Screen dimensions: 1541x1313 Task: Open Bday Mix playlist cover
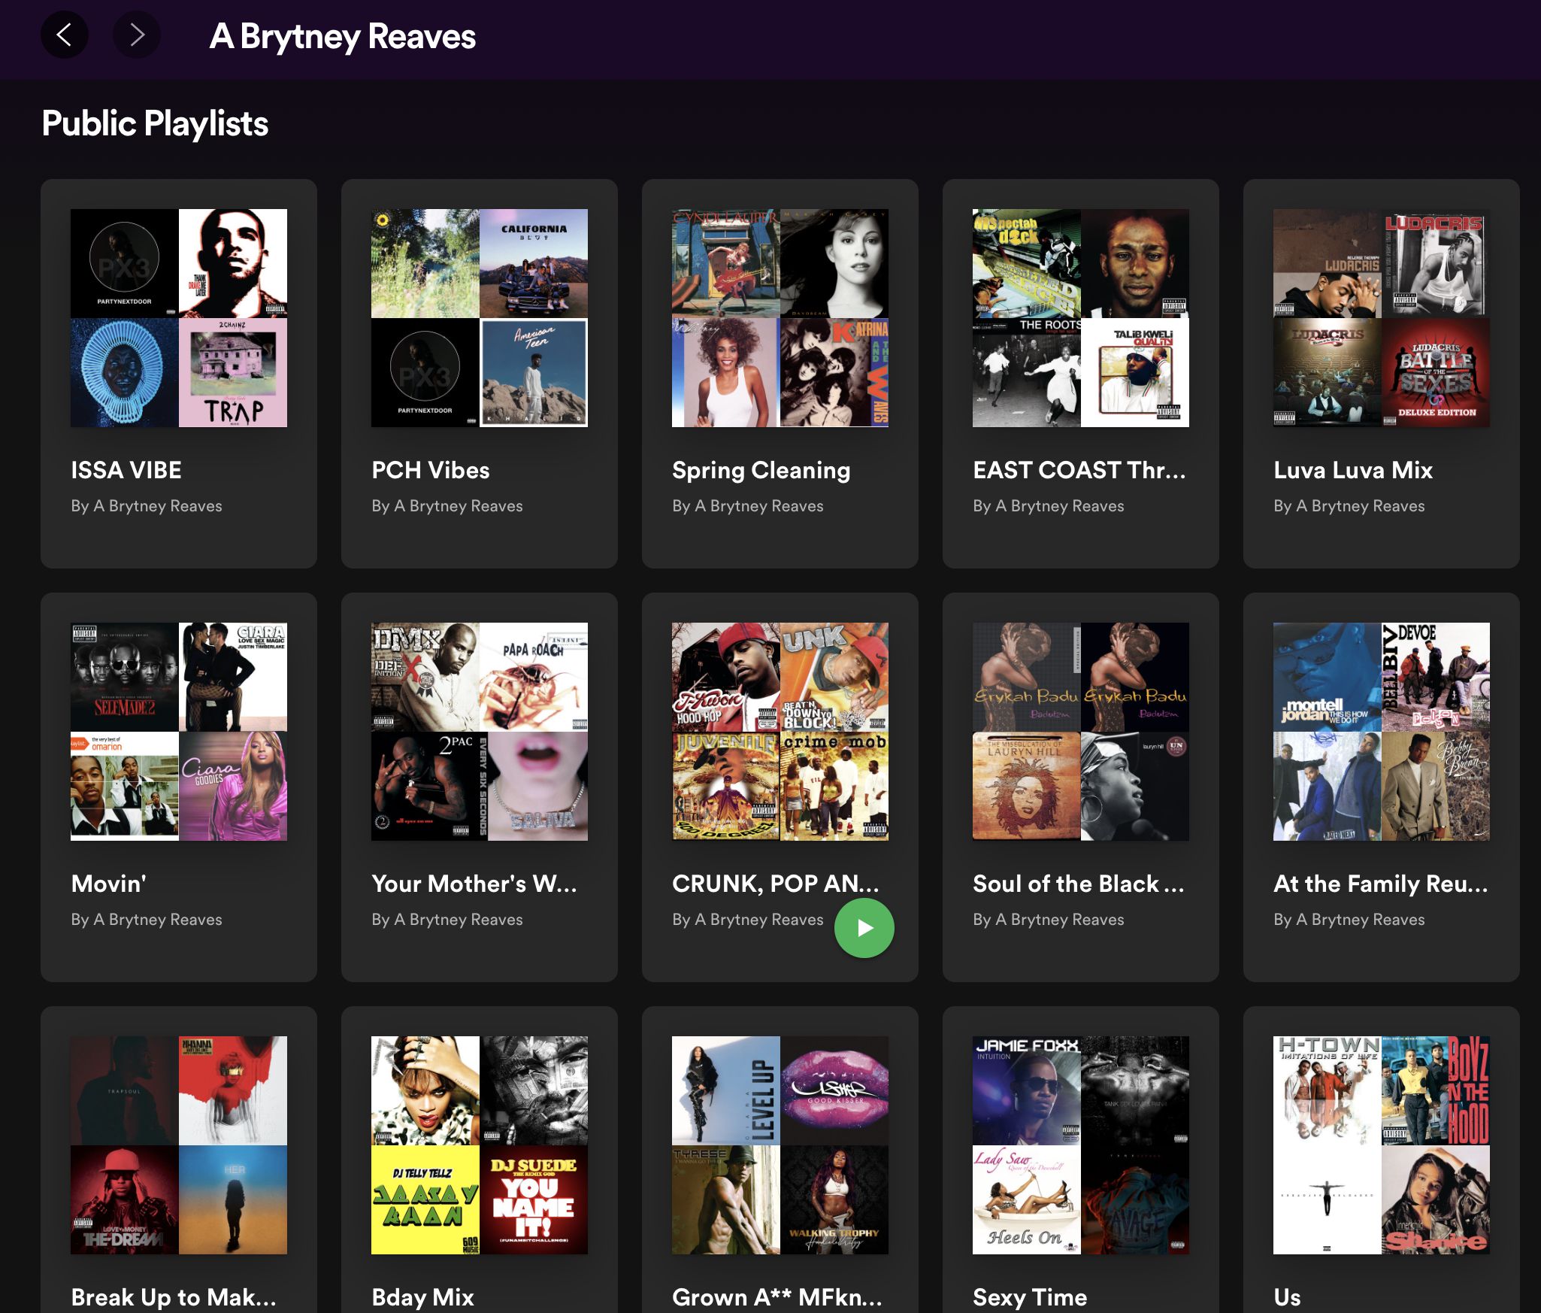pos(480,1145)
